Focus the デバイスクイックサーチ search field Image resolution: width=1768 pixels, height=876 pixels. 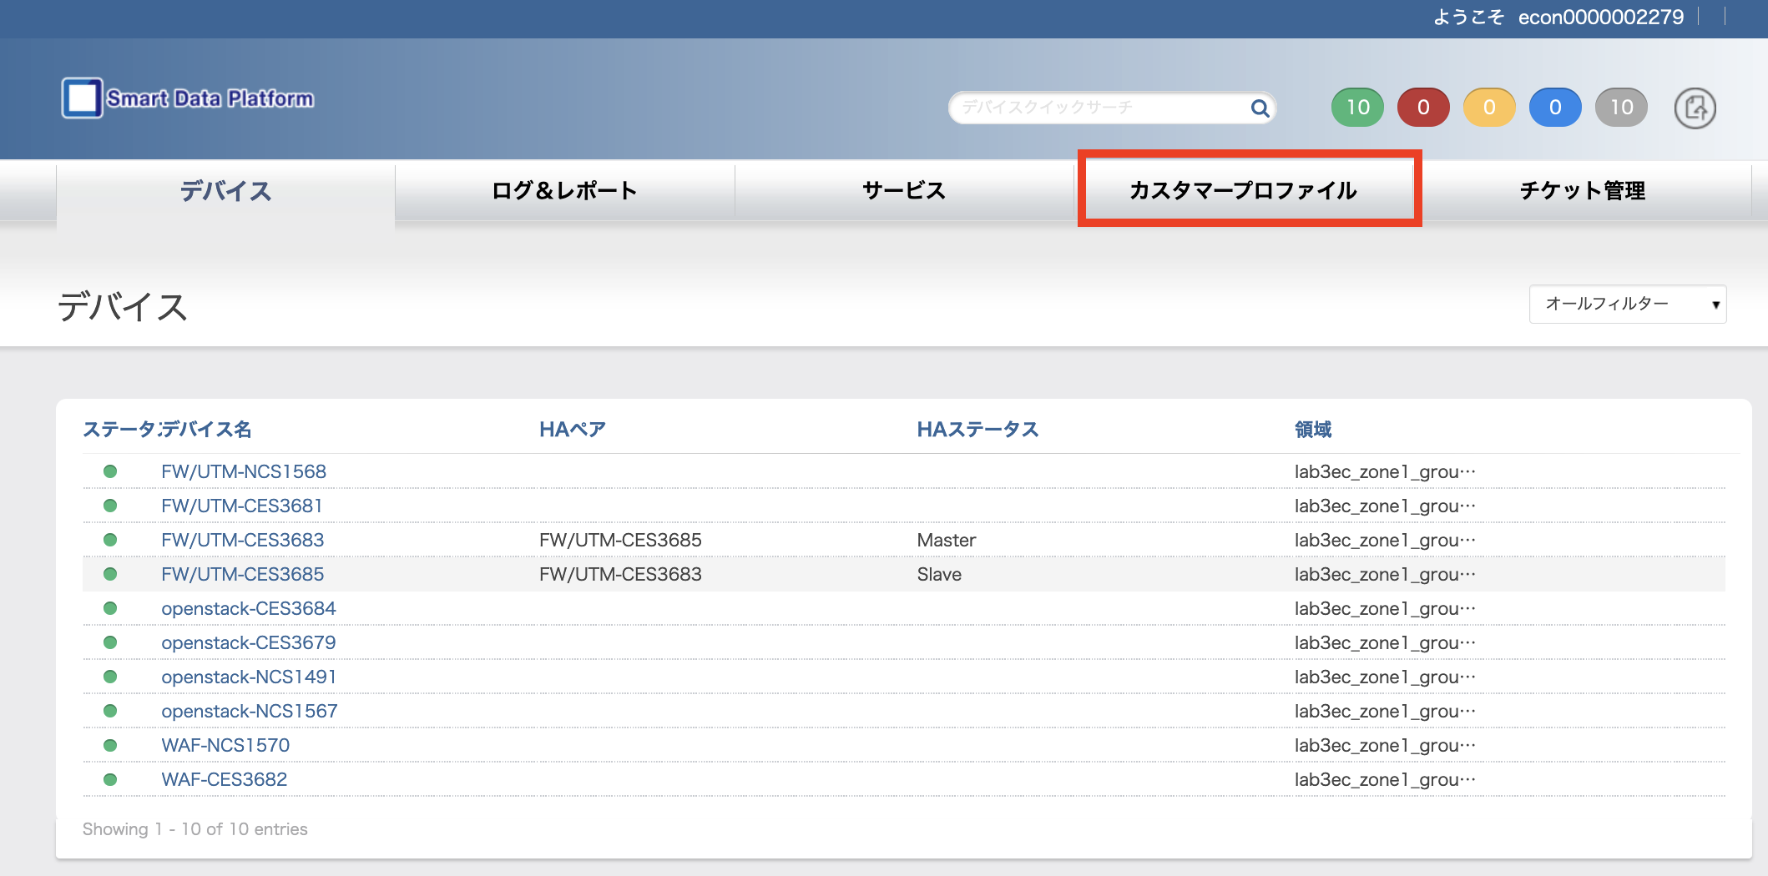[x=1098, y=108]
